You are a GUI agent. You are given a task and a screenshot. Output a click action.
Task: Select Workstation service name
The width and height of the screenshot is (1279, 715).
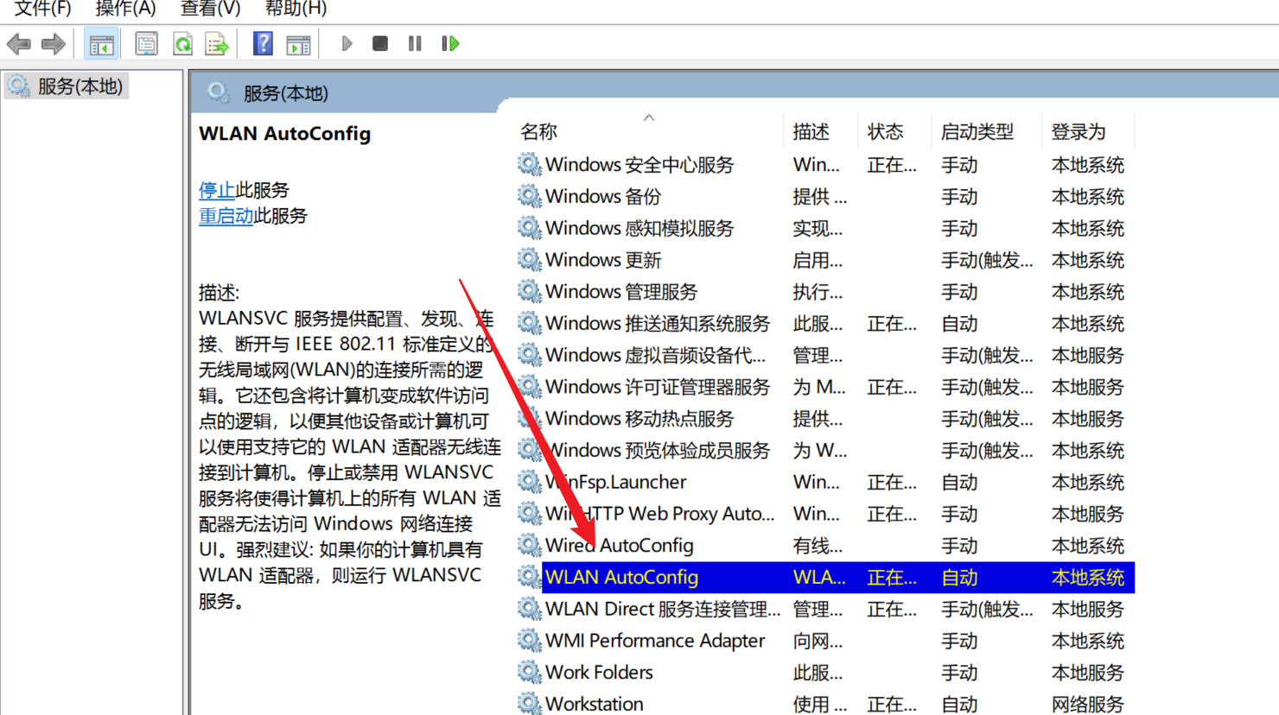point(595,704)
